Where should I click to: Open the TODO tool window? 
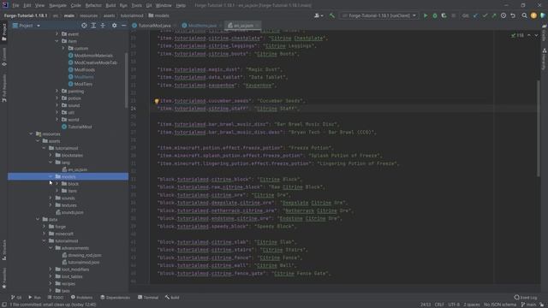point(56,298)
